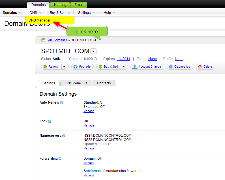
Task: Click the Upgrade button label
Action: coord(85,67)
